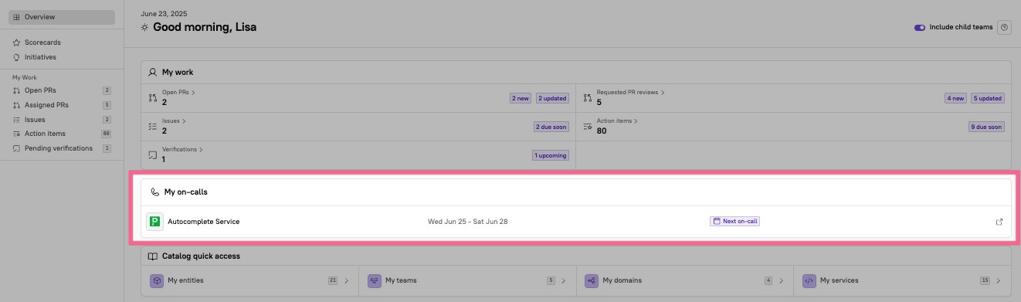Expand Action items in My work card
The height and width of the screenshot is (302, 1021).
[x=617, y=121]
